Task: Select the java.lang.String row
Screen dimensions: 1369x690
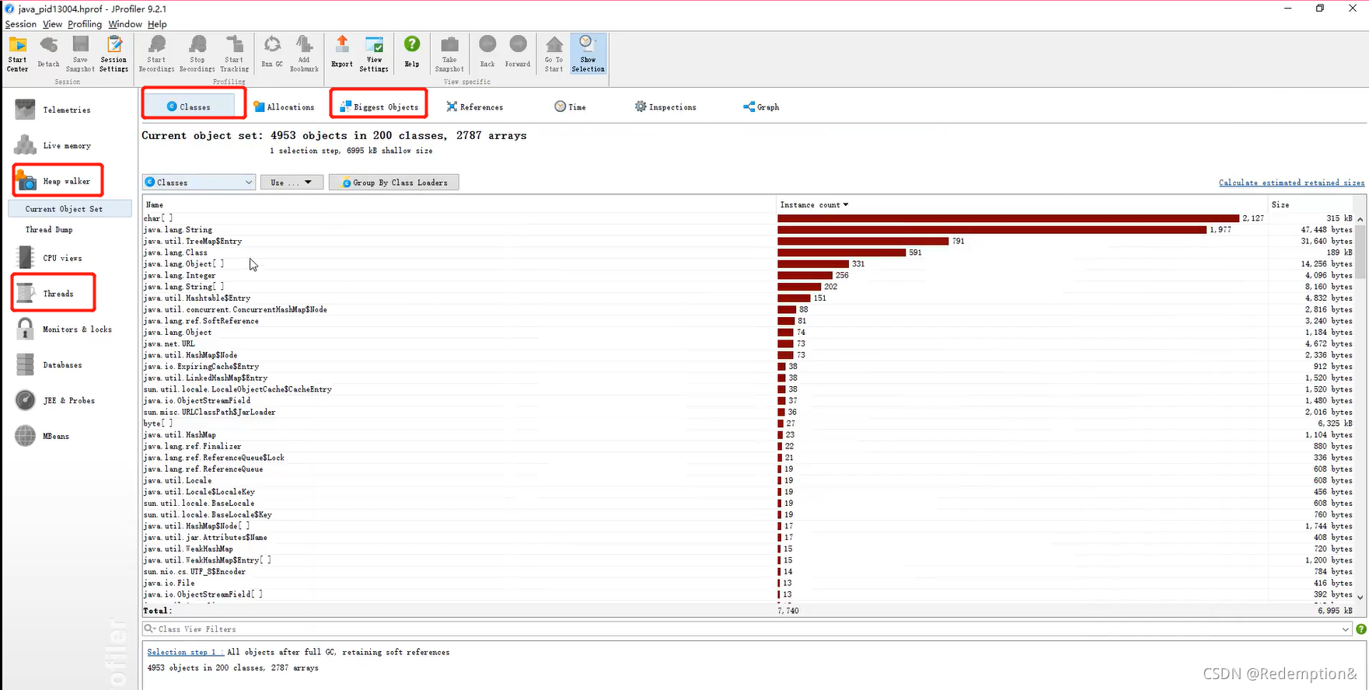Action: (x=749, y=230)
